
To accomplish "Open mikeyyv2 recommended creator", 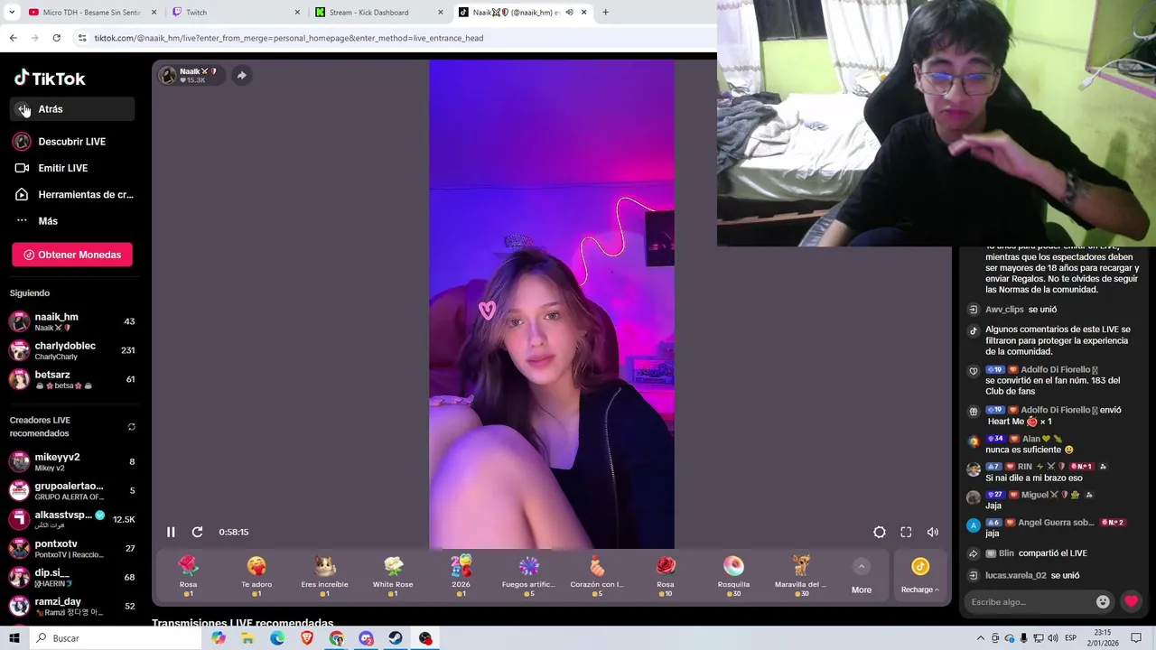I will click(72, 462).
